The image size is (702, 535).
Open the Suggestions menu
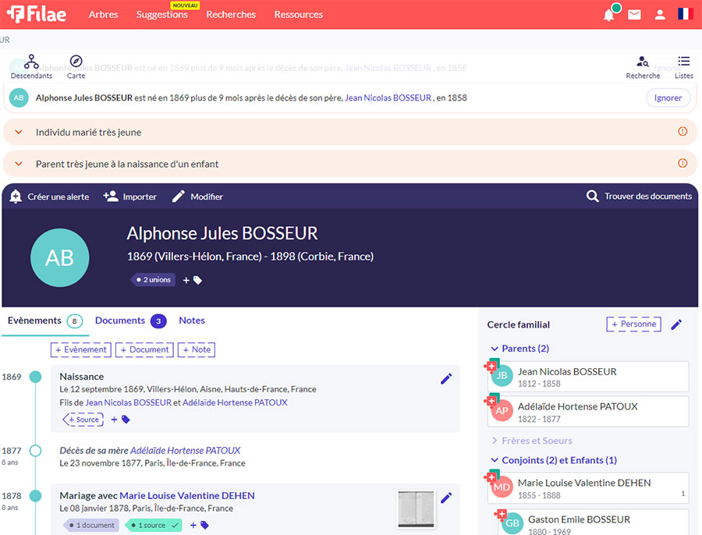pos(161,15)
